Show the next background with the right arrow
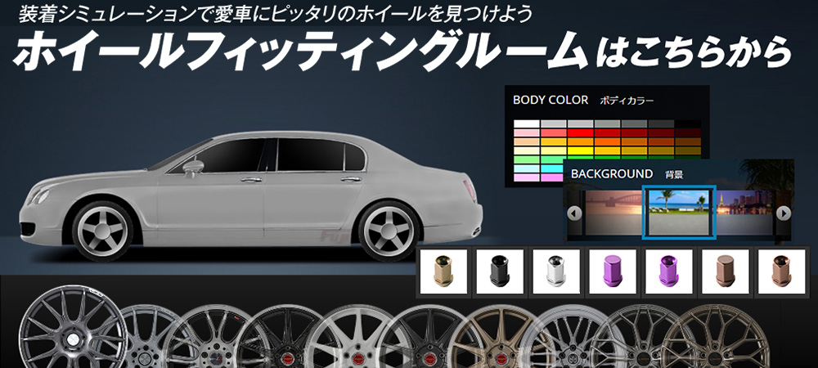 [783, 213]
